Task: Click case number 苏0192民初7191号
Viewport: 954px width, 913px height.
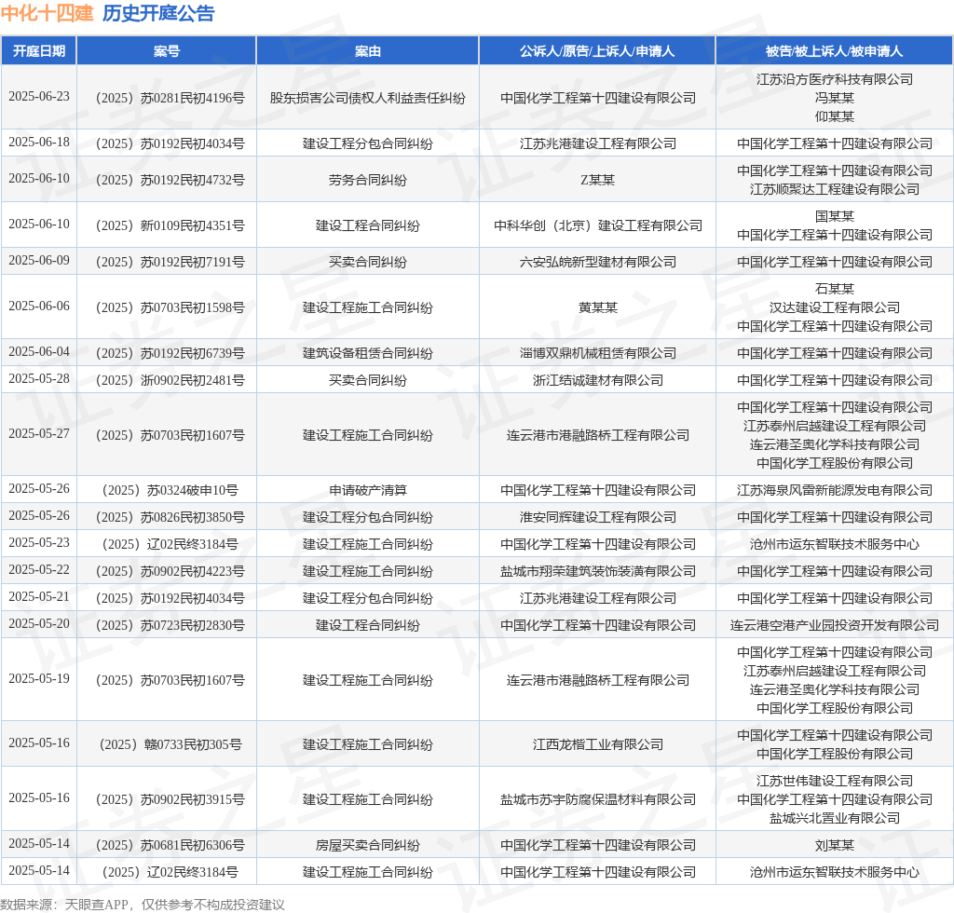Action: tap(170, 262)
